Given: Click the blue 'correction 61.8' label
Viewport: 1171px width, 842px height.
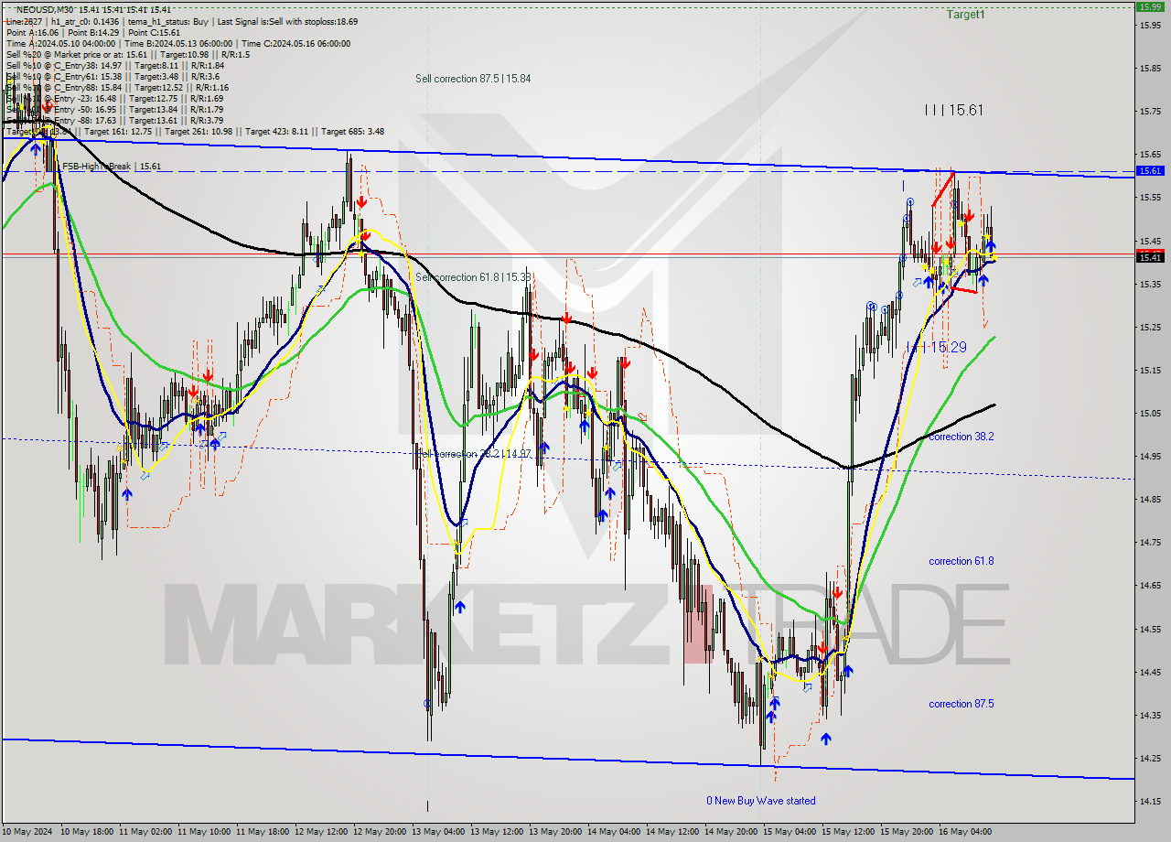Looking at the screenshot, I should point(962,561).
